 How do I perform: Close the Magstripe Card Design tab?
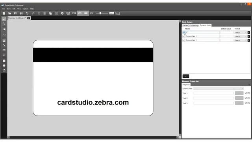pos(29,18)
